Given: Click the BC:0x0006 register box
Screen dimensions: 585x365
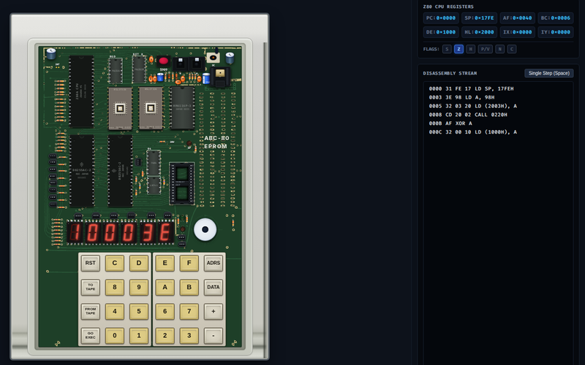Looking at the screenshot, I should 556,18.
